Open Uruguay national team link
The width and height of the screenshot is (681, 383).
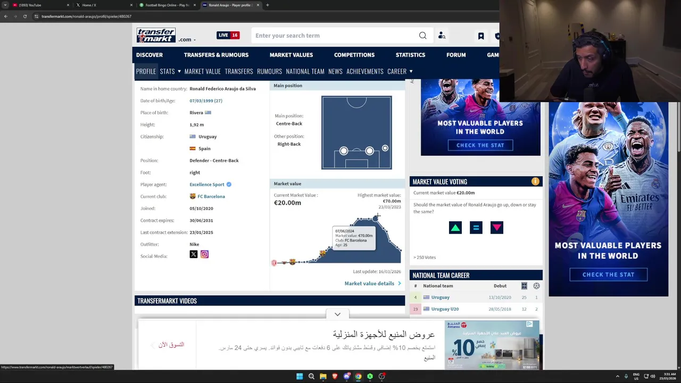click(441, 297)
